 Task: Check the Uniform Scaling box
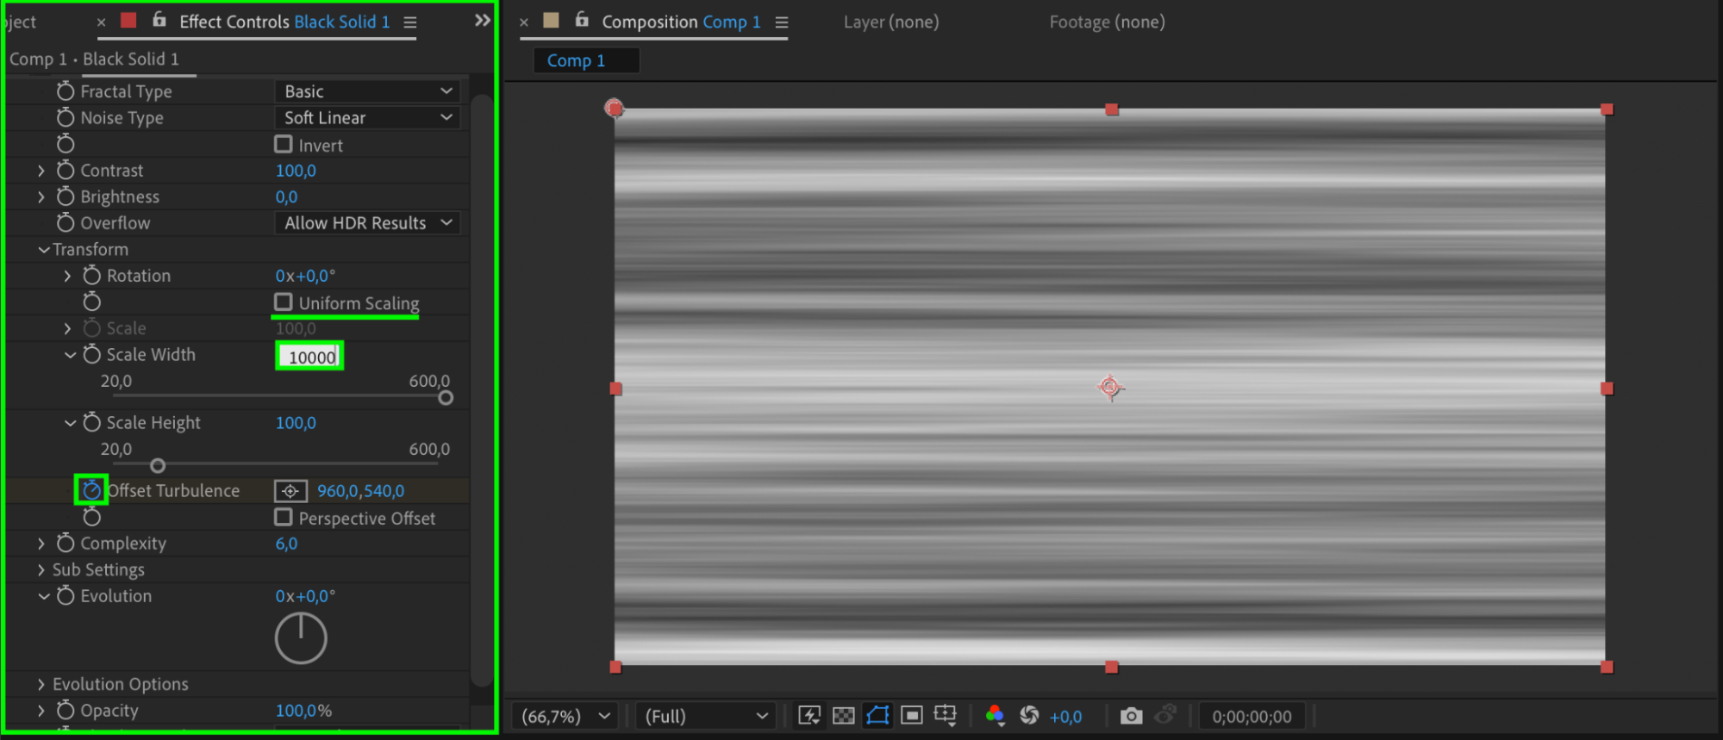click(x=284, y=302)
